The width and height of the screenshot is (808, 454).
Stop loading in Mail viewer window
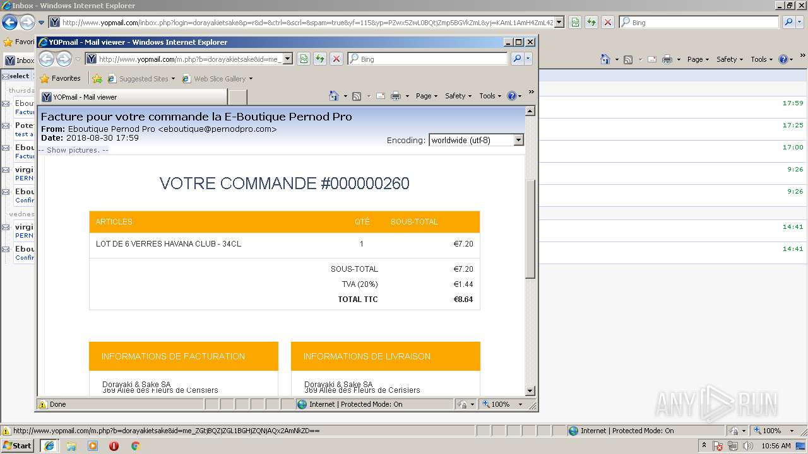click(336, 59)
